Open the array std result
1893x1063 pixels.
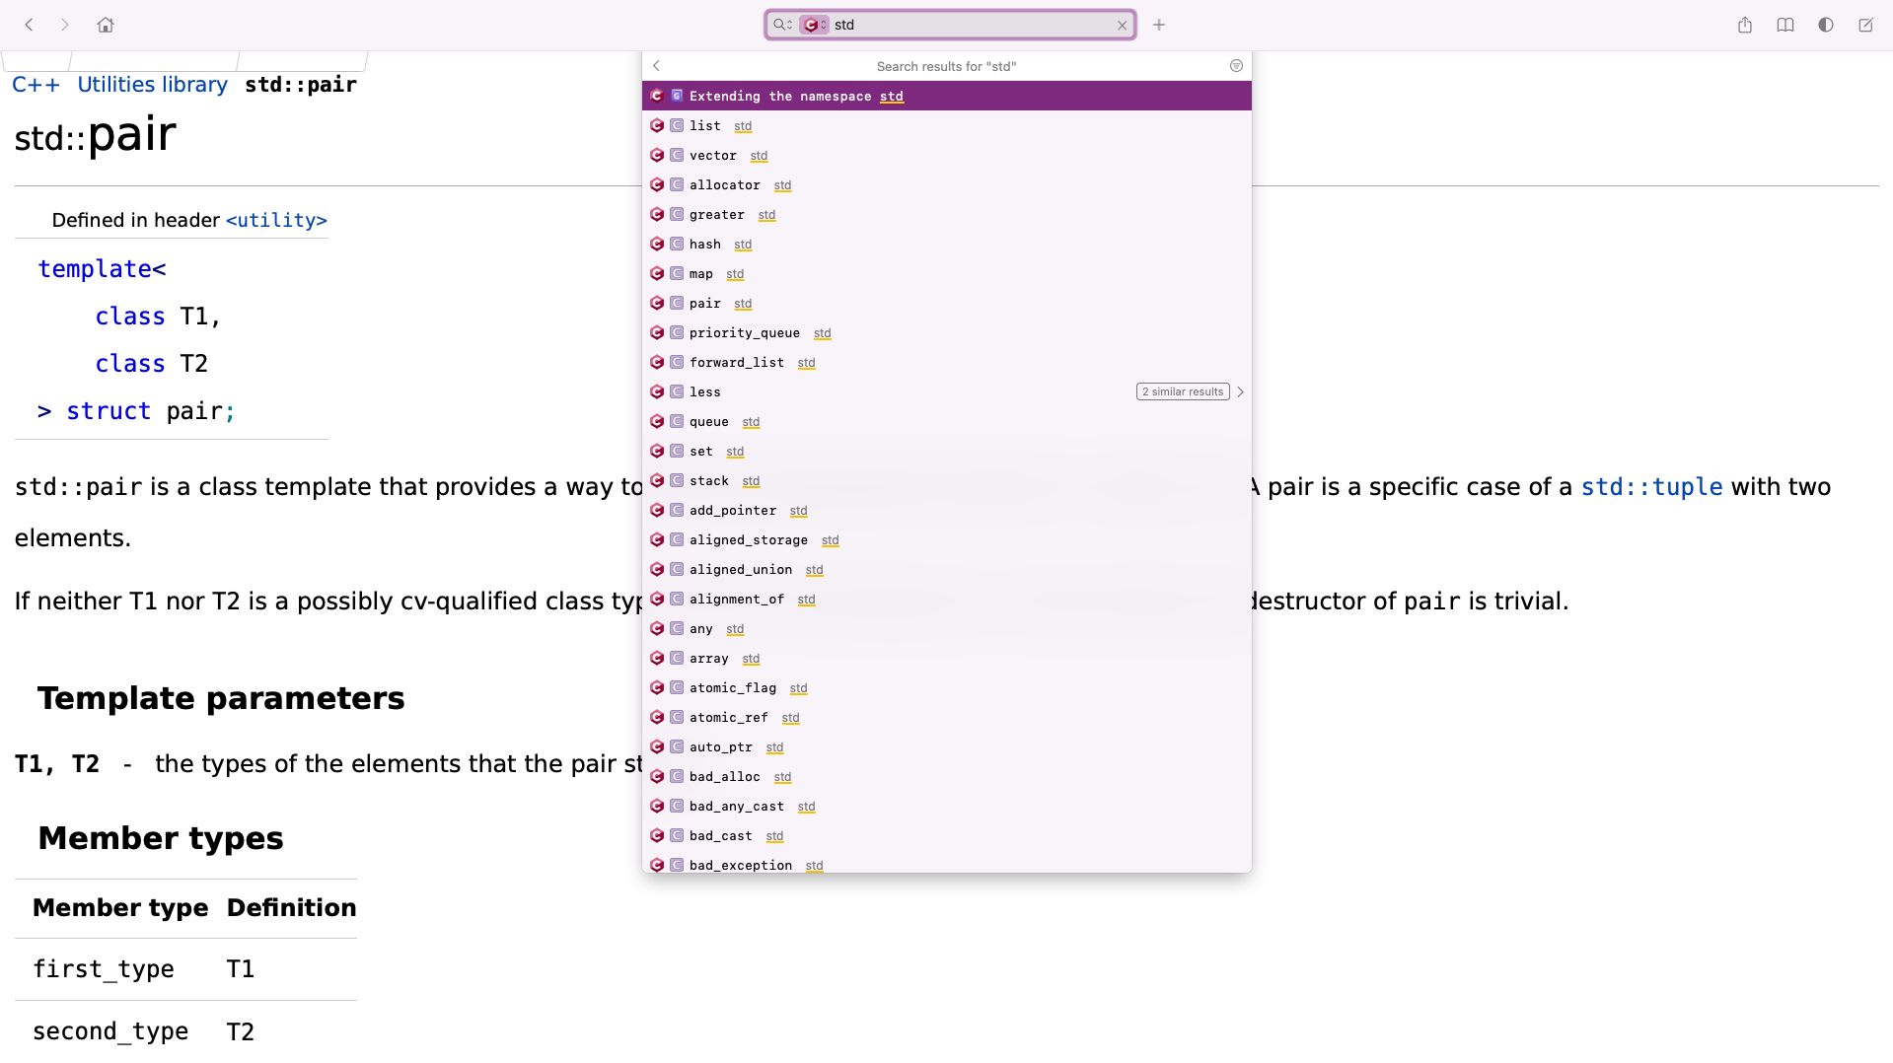[x=947, y=658]
